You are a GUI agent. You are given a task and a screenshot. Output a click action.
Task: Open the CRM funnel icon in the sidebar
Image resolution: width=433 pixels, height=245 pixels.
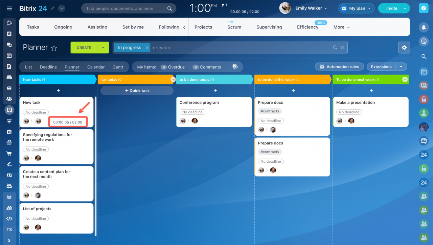tap(9, 121)
